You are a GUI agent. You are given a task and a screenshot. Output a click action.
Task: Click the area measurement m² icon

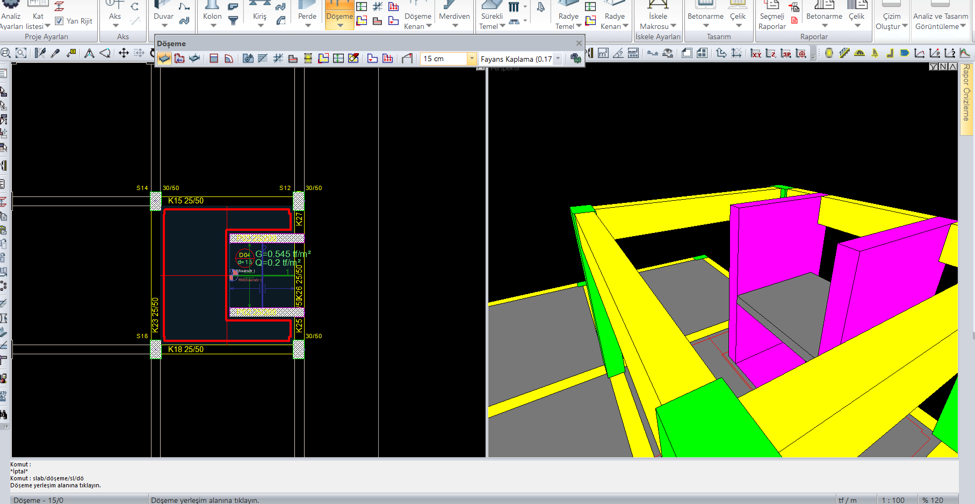[x=603, y=53]
